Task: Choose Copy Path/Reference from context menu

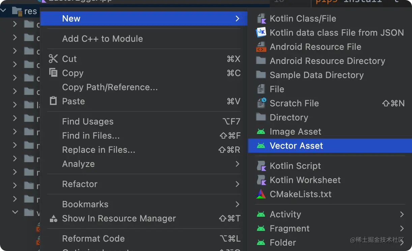Action: click(x=110, y=87)
